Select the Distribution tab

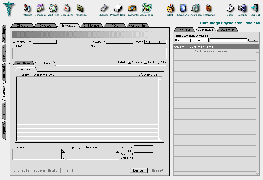coord(45,63)
